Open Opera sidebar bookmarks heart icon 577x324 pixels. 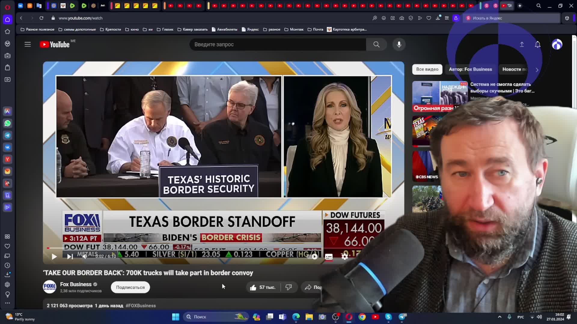8,246
